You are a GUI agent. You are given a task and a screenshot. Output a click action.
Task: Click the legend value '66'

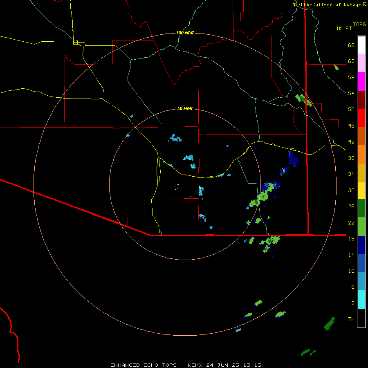pos(351,45)
